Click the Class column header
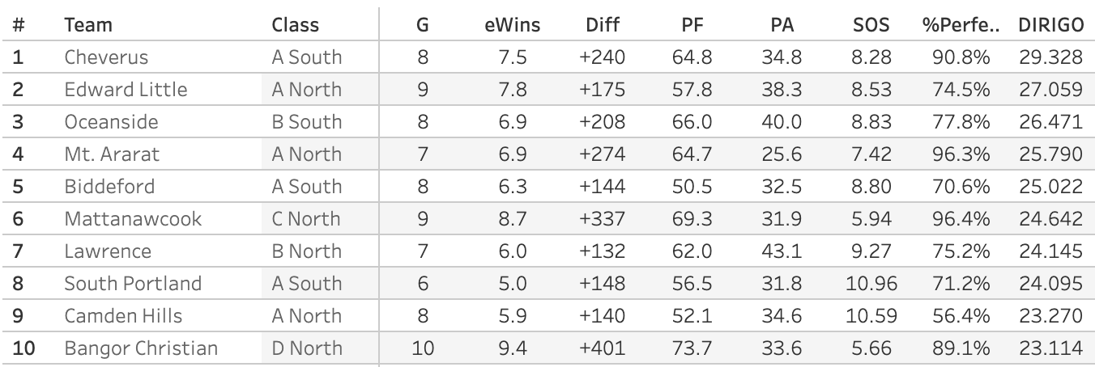 pyautogui.click(x=296, y=25)
